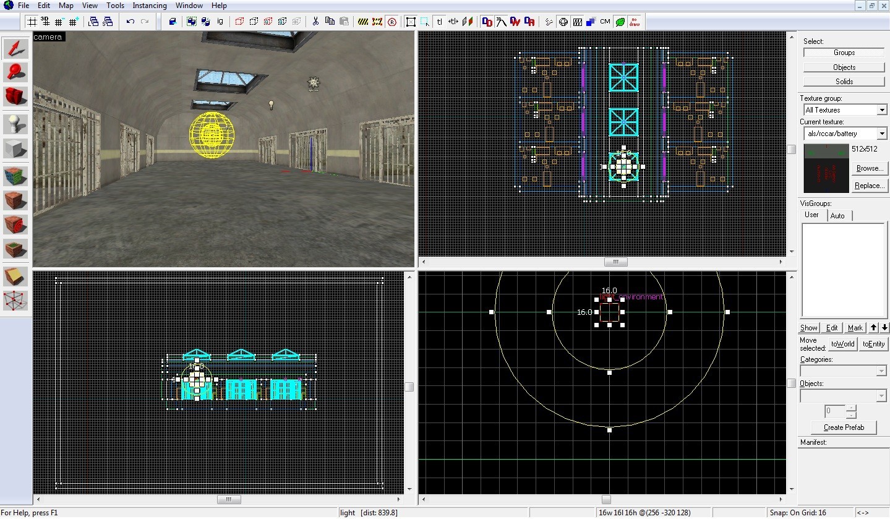This screenshot has width=890, height=519.
Task: Select the Clipping tool icon
Action: click(16, 276)
